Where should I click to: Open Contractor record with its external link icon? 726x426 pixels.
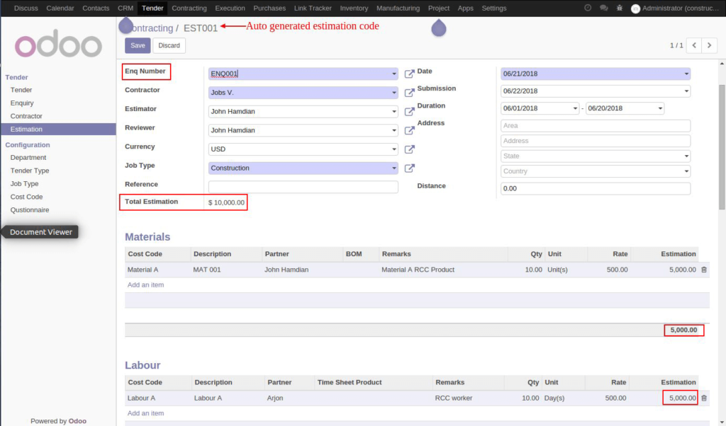click(x=409, y=91)
